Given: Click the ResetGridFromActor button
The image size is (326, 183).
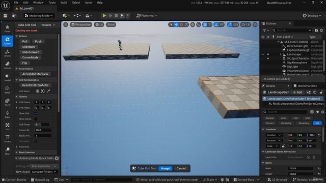Looking at the screenshot, I should (35, 85).
